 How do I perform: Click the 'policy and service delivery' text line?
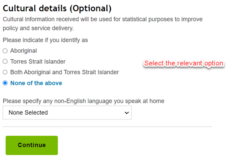coord(38,28)
